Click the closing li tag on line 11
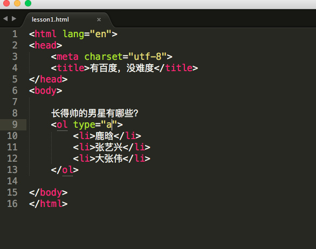This screenshot has width=316, height=249. [136, 147]
